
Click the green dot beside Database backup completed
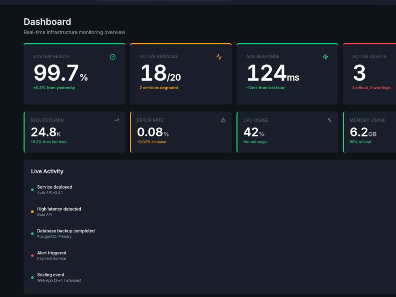tap(32, 234)
